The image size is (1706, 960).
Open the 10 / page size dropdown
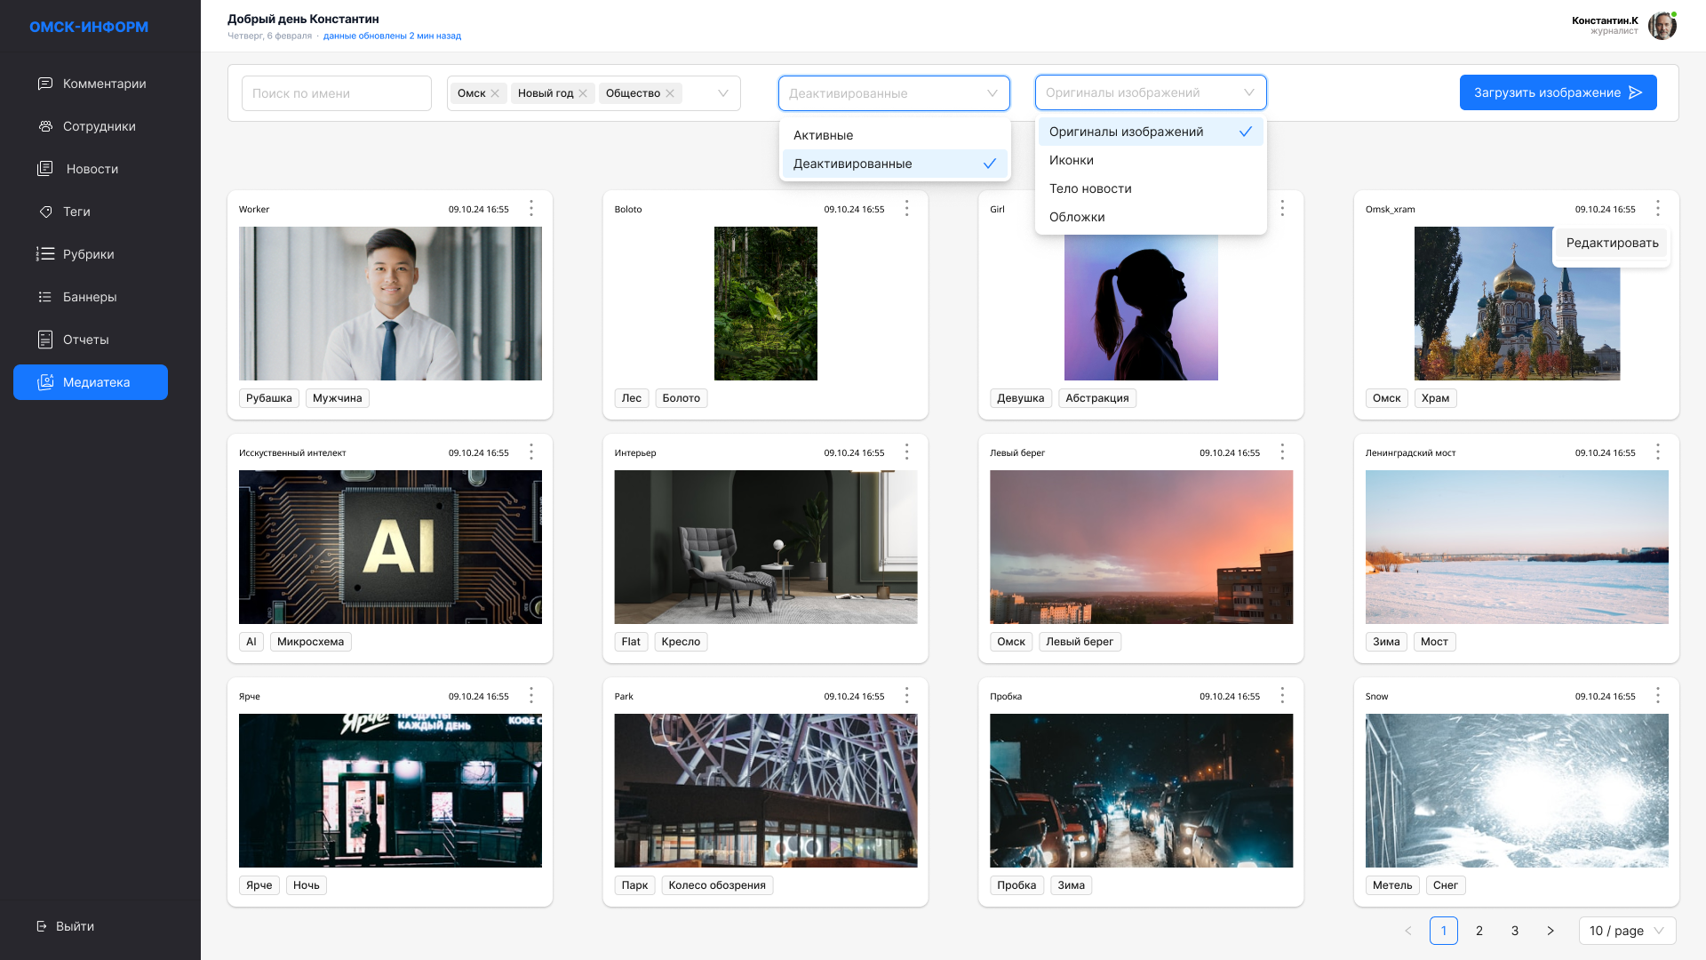pos(1626,931)
